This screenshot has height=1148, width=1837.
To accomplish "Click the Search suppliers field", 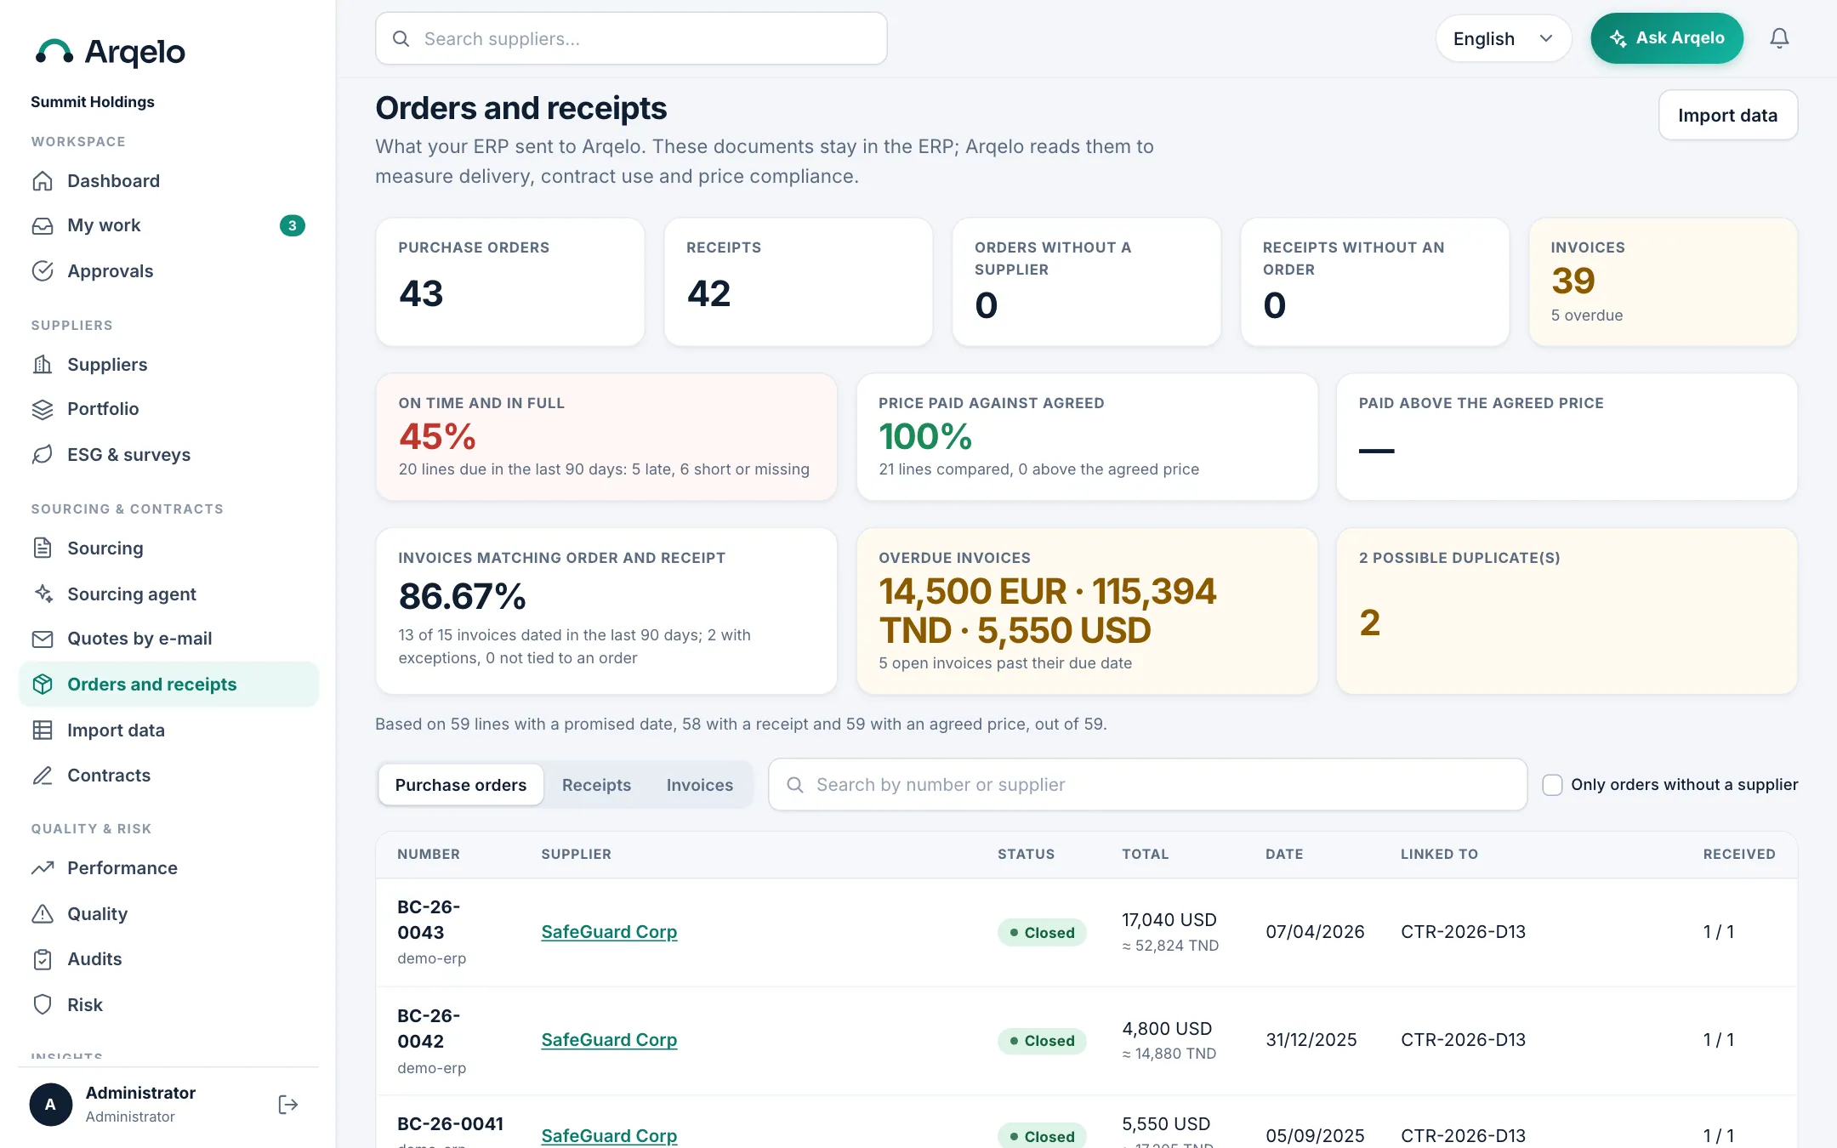I will tap(631, 38).
